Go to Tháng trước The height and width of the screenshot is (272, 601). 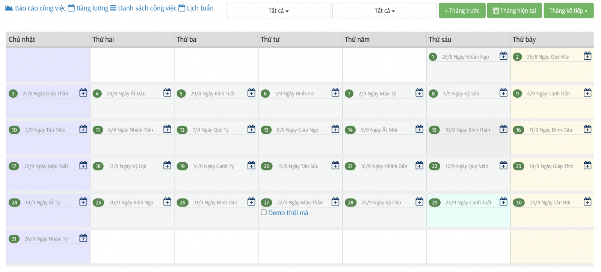pyautogui.click(x=462, y=11)
